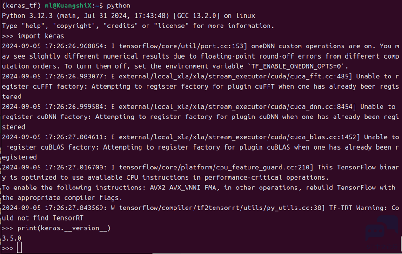
Task: Click the 'AVX2 AVX_VNNI FMA' instructions text
Action: [x=183, y=188]
